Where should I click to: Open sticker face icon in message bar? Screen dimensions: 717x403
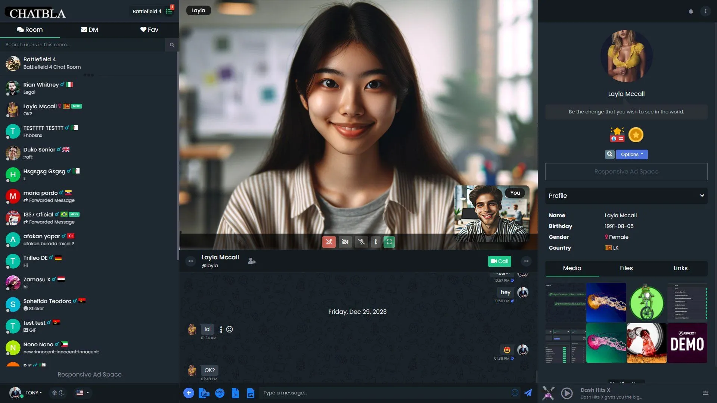tap(220, 393)
